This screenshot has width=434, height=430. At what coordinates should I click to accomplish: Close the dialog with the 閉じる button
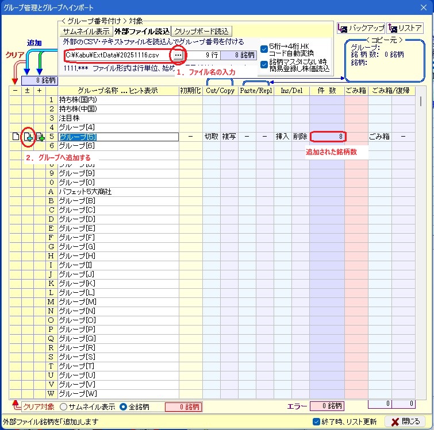click(x=405, y=421)
